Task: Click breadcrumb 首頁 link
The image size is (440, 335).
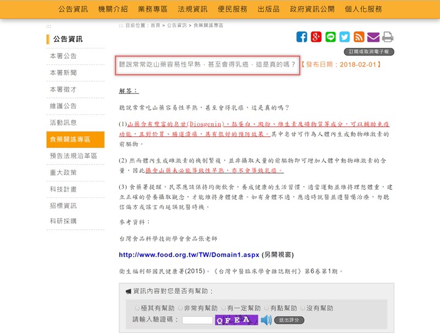Action: [x=156, y=25]
